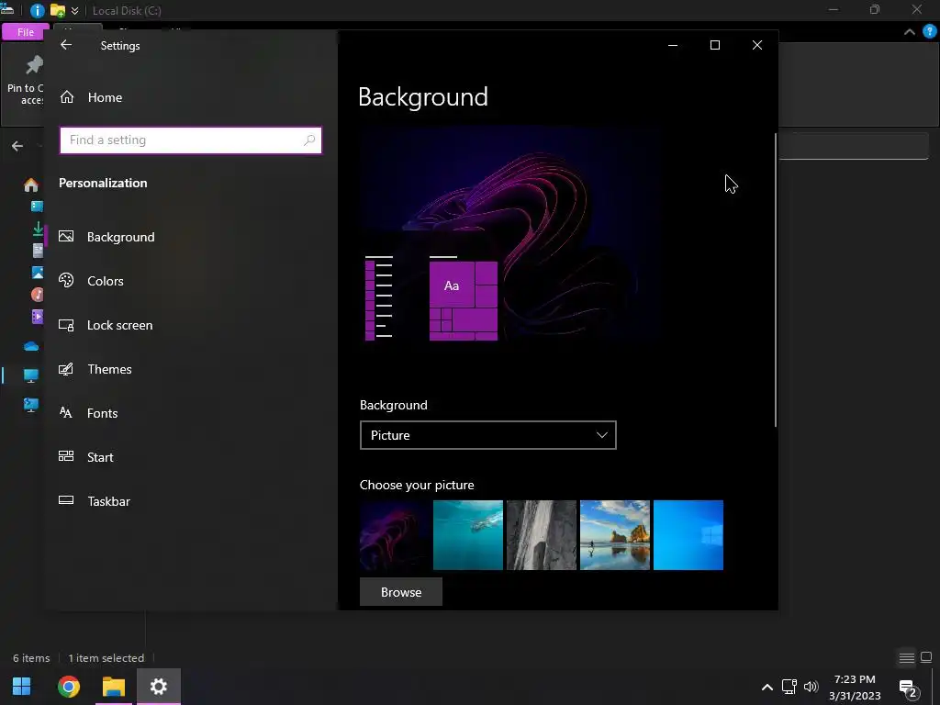Image resolution: width=940 pixels, height=705 pixels.
Task: Click New folder icon in Explorer title bar
Action: click(58, 10)
